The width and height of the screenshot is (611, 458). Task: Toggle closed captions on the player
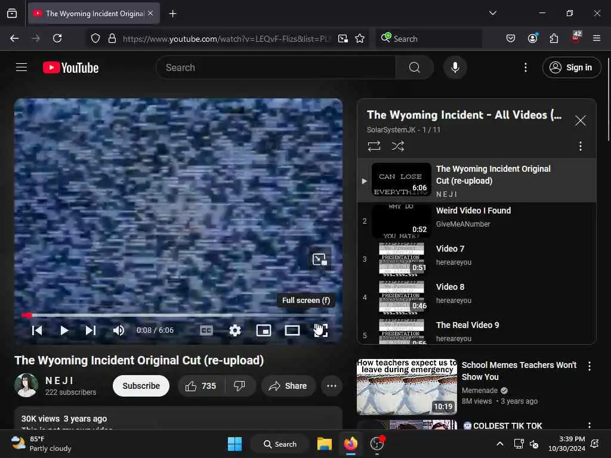(x=206, y=330)
